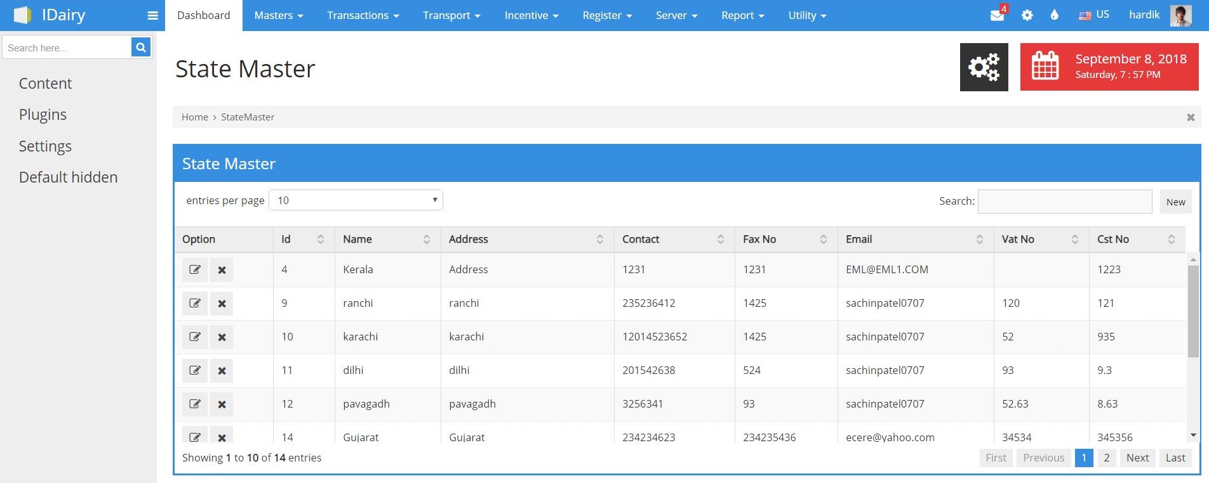
Task: Toggle the sidebar hamburger menu
Action: click(152, 15)
